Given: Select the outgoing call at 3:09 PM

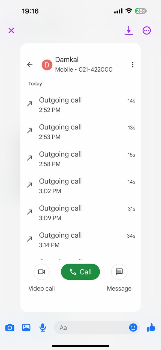Looking at the screenshot, I should 80,213.
